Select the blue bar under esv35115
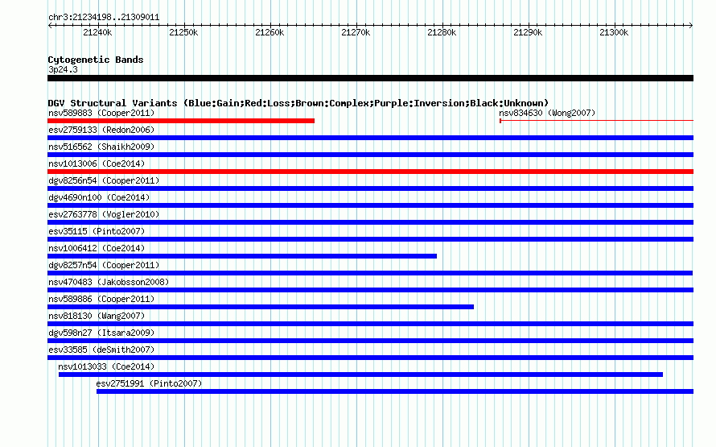Screen dimensions: 716x447 tap(370, 239)
